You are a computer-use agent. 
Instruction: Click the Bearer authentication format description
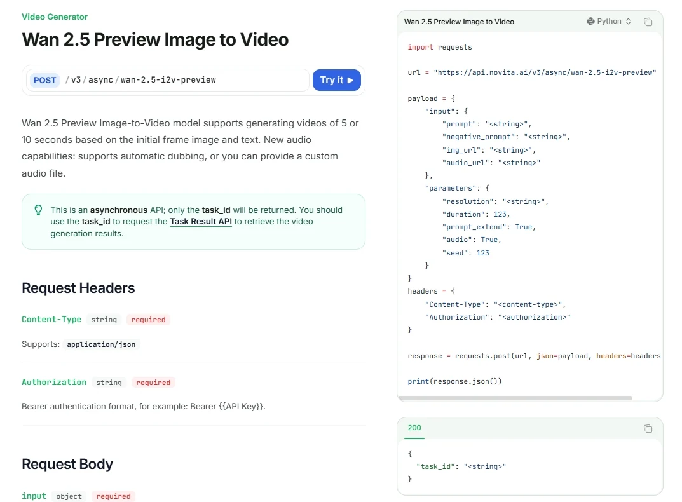coord(144,406)
